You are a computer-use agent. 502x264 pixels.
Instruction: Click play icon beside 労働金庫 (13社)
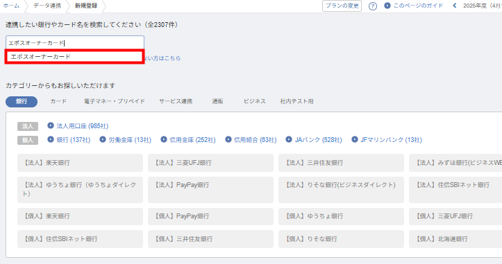click(x=103, y=140)
